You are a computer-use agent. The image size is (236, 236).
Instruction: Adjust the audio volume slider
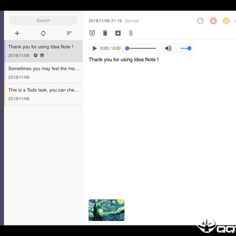click(x=186, y=49)
